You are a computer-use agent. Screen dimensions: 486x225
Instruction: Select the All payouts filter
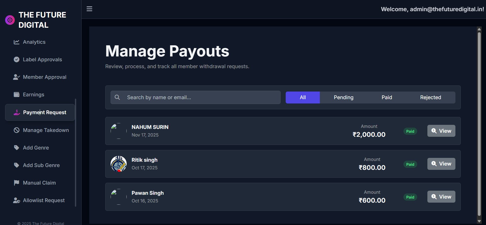(x=303, y=97)
